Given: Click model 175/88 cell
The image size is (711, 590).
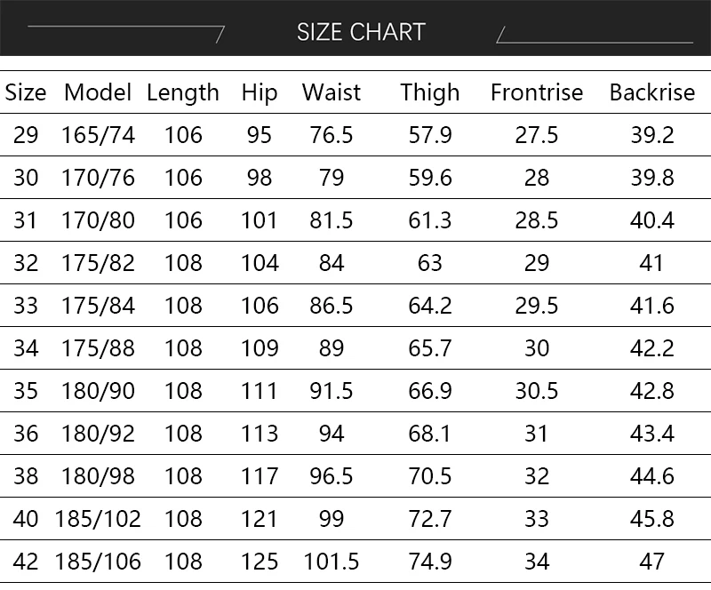Looking at the screenshot, I should click(98, 348).
